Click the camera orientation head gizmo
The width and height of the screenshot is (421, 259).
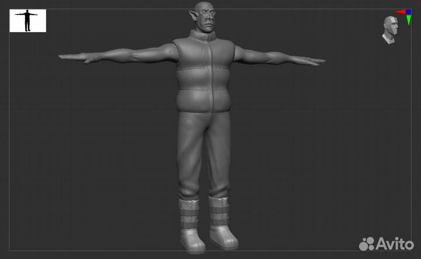(x=390, y=29)
